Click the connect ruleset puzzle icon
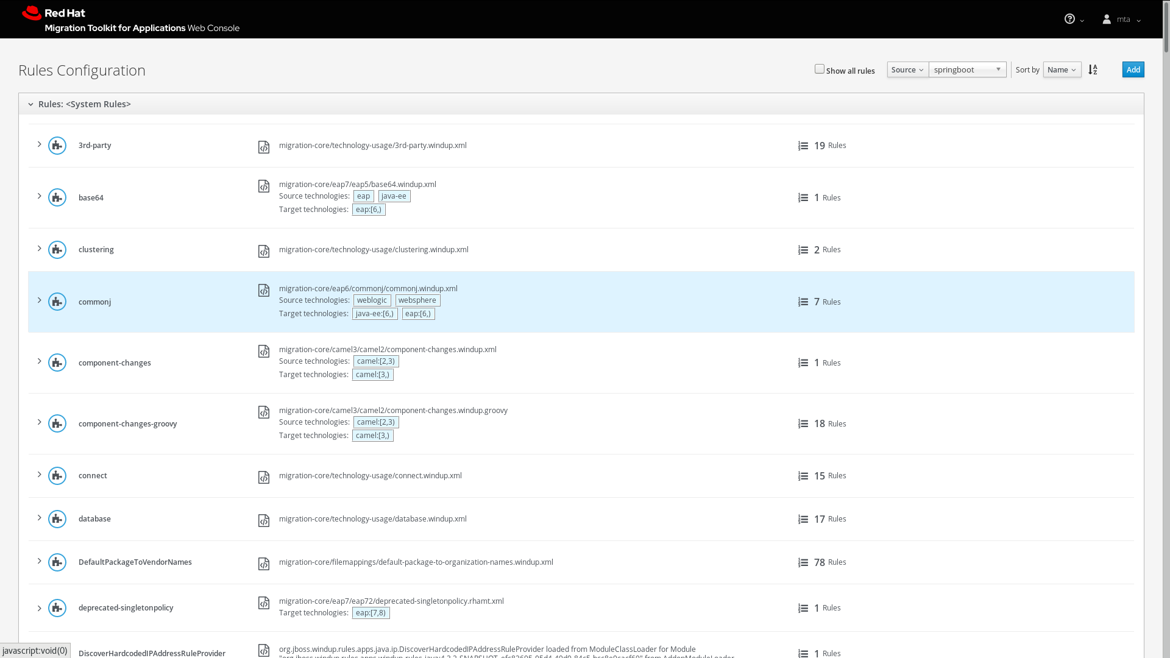The width and height of the screenshot is (1170, 658). (57, 476)
